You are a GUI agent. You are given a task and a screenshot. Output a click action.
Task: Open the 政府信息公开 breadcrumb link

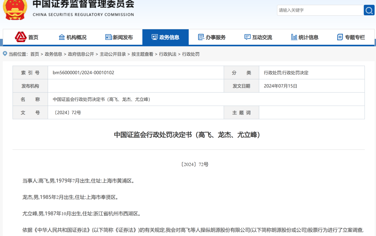click(81, 54)
